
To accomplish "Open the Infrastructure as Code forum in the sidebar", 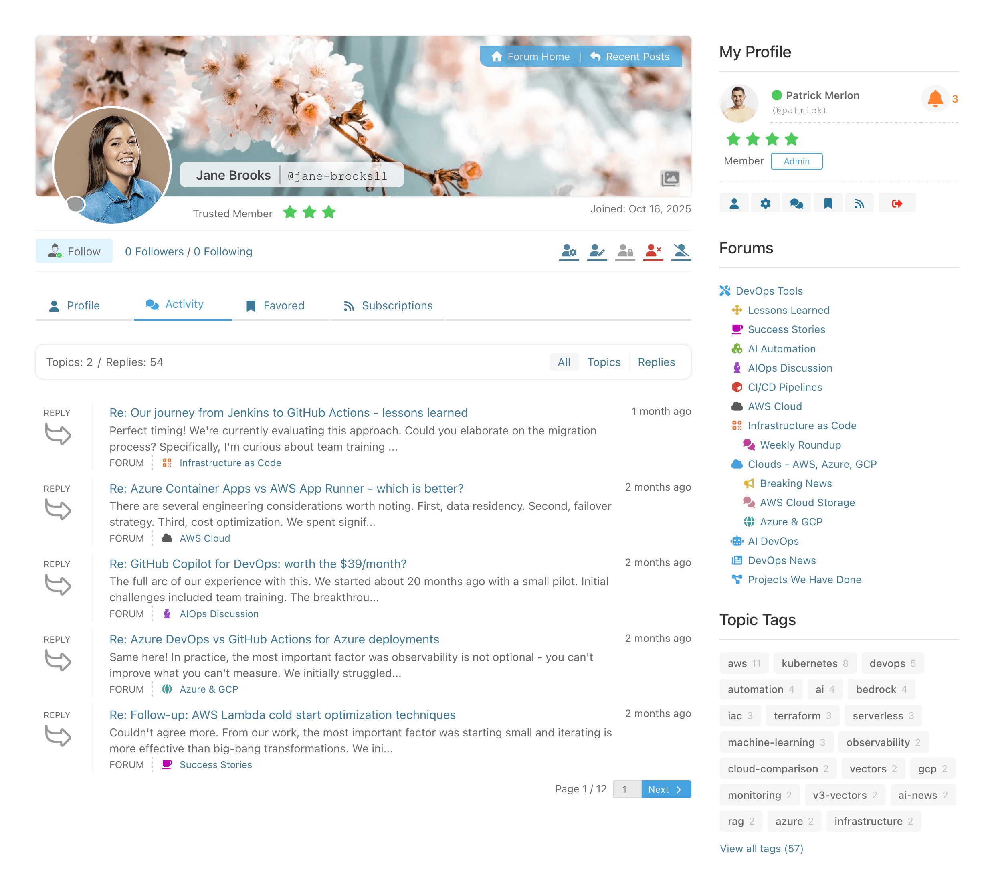I will [x=802, y=425].
